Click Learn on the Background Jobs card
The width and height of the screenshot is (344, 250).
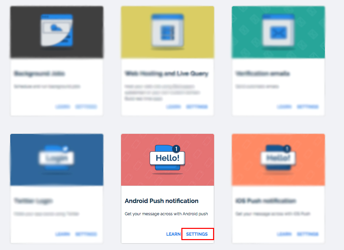63,107
